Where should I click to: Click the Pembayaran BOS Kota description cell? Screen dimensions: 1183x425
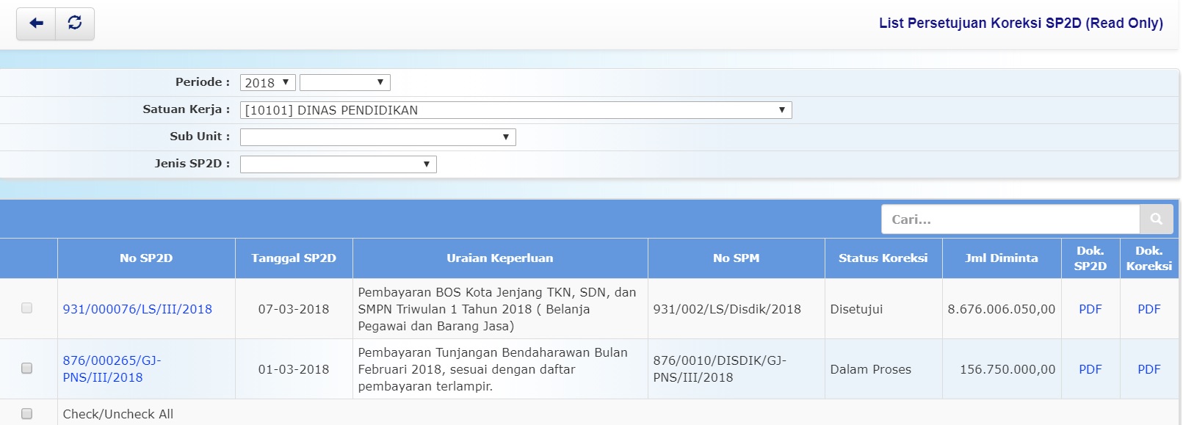pos(500,309)
